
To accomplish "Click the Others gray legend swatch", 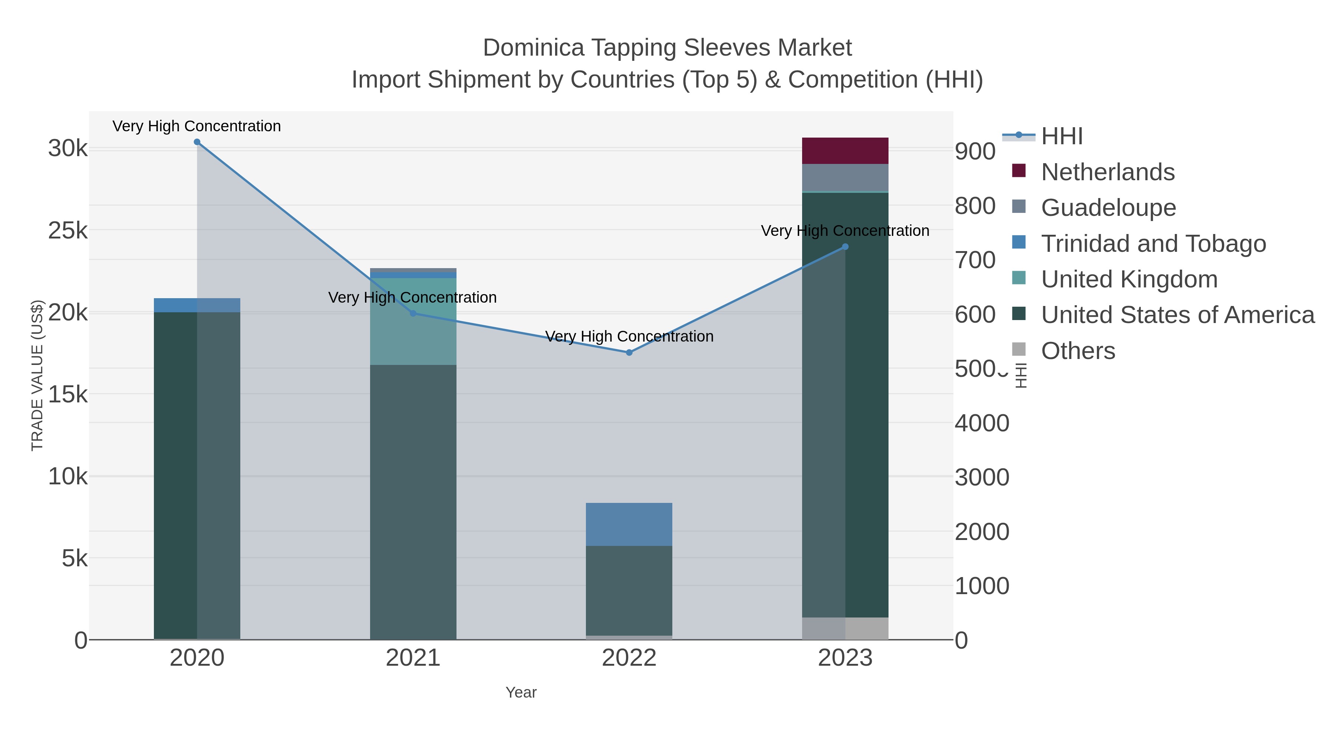I will click(x=1018, y=349).
